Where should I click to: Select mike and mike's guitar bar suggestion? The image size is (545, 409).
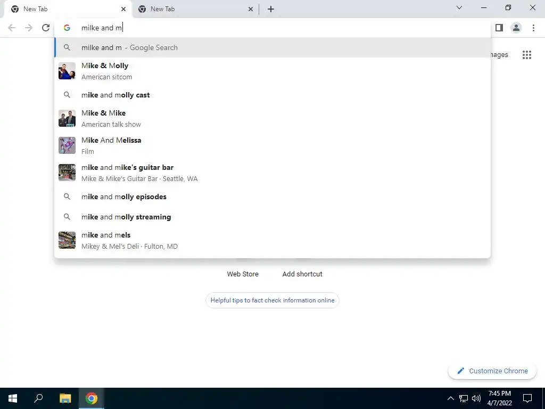tap(272, 173)
